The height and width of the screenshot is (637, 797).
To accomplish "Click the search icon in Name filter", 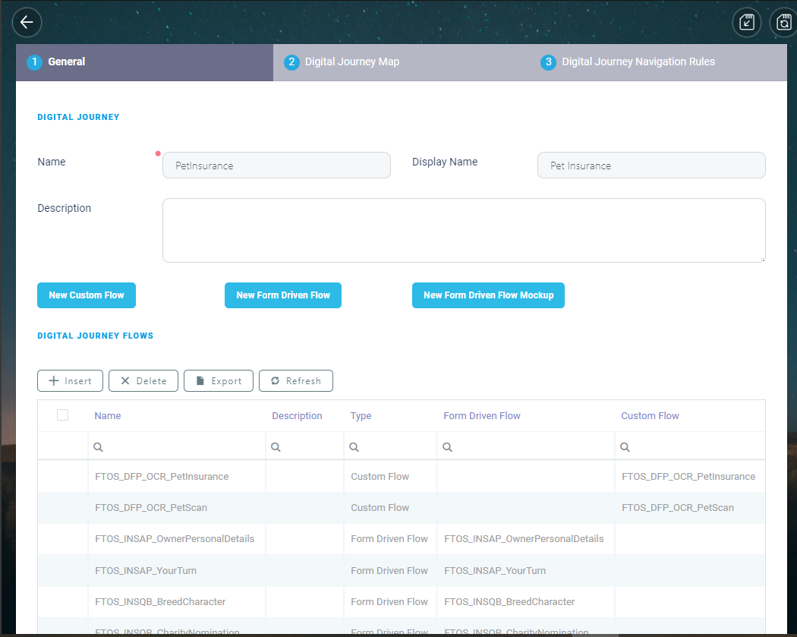I will [x=98, y=447].
